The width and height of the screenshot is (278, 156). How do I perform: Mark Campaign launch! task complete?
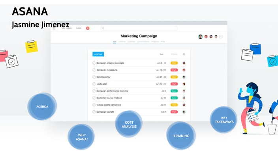[94, 112]
